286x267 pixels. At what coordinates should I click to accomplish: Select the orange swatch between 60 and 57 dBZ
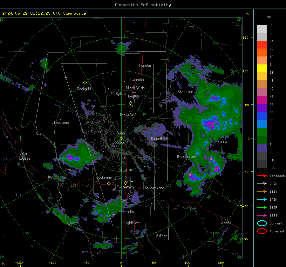pos(262,53)
